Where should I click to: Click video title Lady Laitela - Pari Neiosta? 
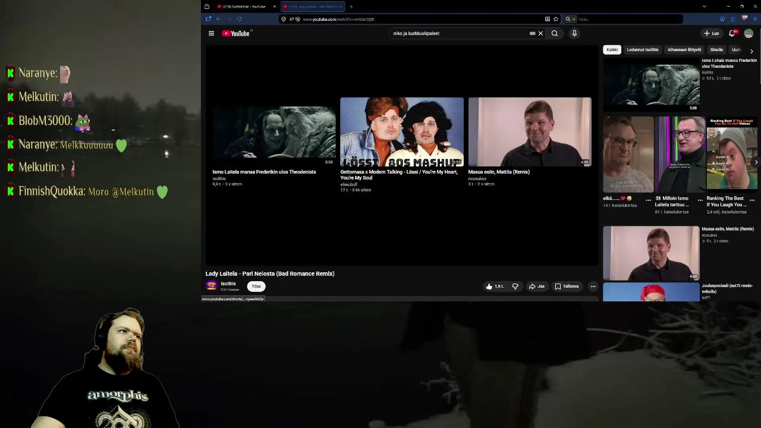(270, 273)
